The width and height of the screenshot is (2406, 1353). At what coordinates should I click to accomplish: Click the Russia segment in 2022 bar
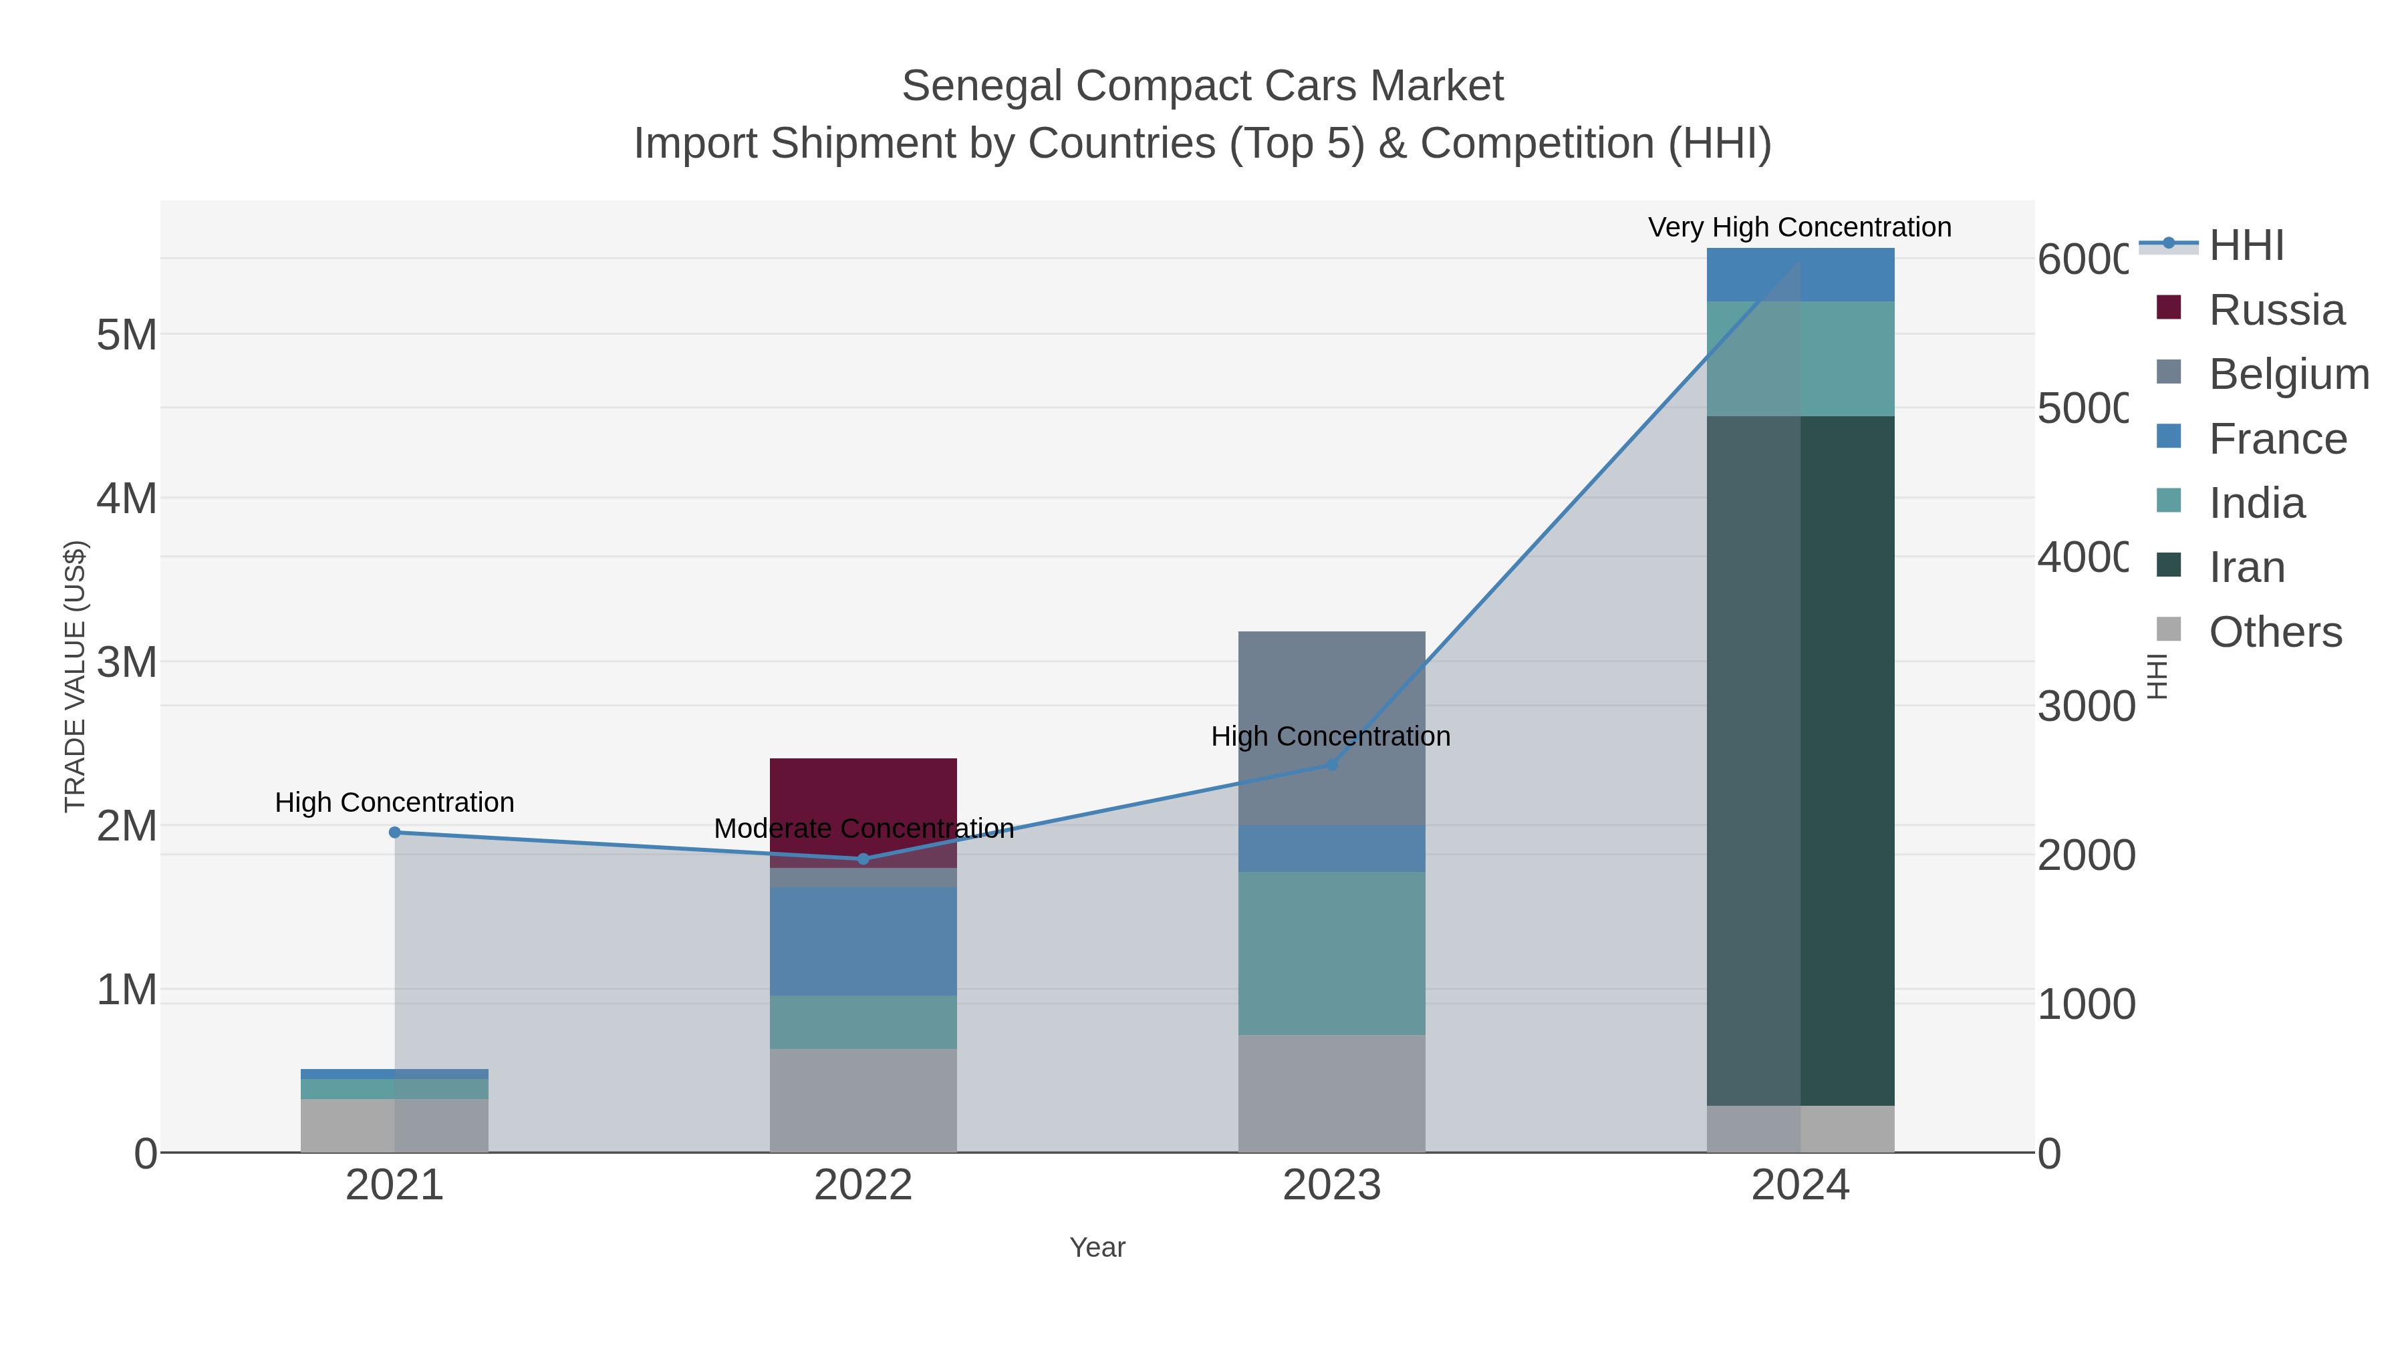pyautogui.click(x=863, y=812)
